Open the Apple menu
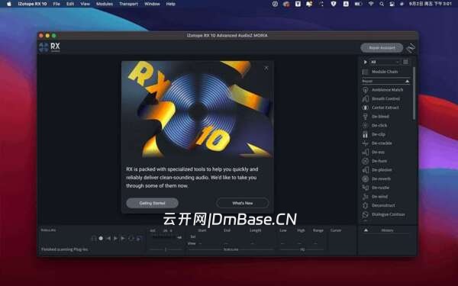 pyautogui.click(x=9, y=4)
